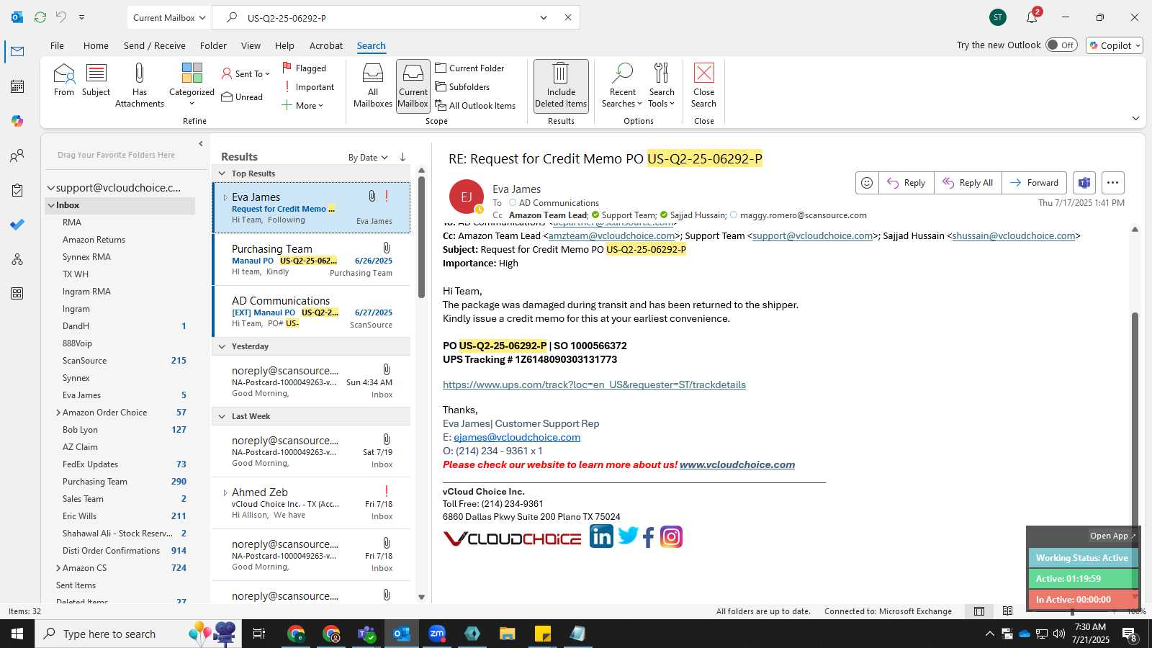
Task: Open the Sent To dropdown
Action: 246,73
